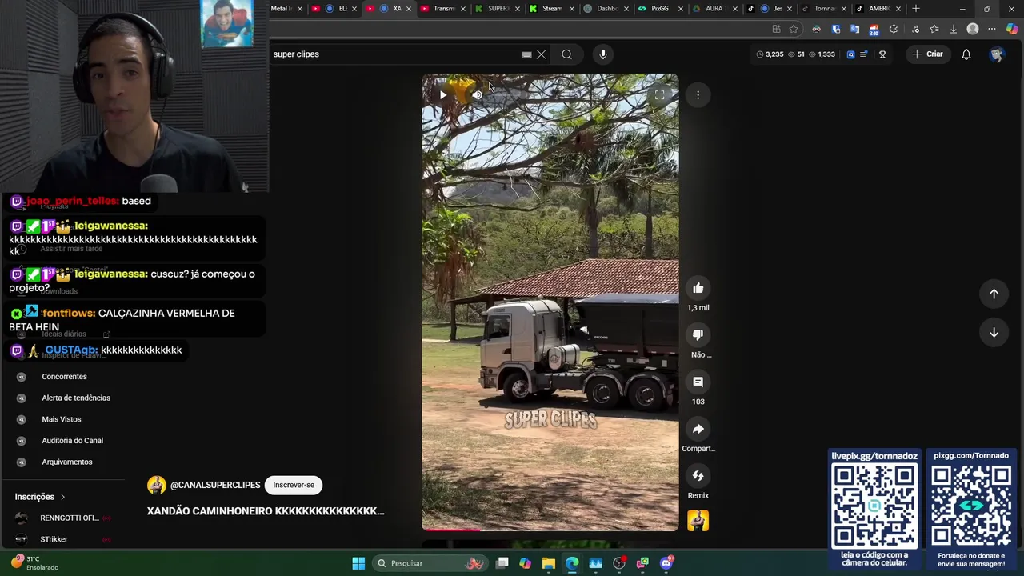Open Concorrentes in the sidebar
Screen dimensions: 1024x576
tap(64, 377)
